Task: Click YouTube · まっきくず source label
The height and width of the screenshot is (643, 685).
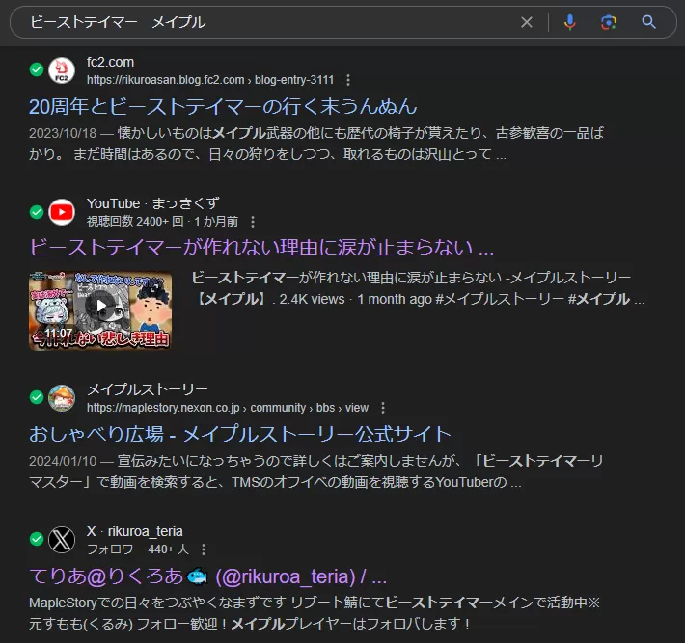Action: [152, 203]
